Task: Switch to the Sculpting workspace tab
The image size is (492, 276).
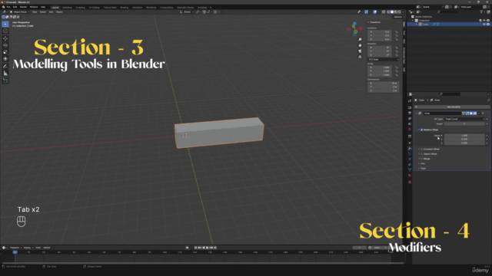Action: (x=80, y=8)
